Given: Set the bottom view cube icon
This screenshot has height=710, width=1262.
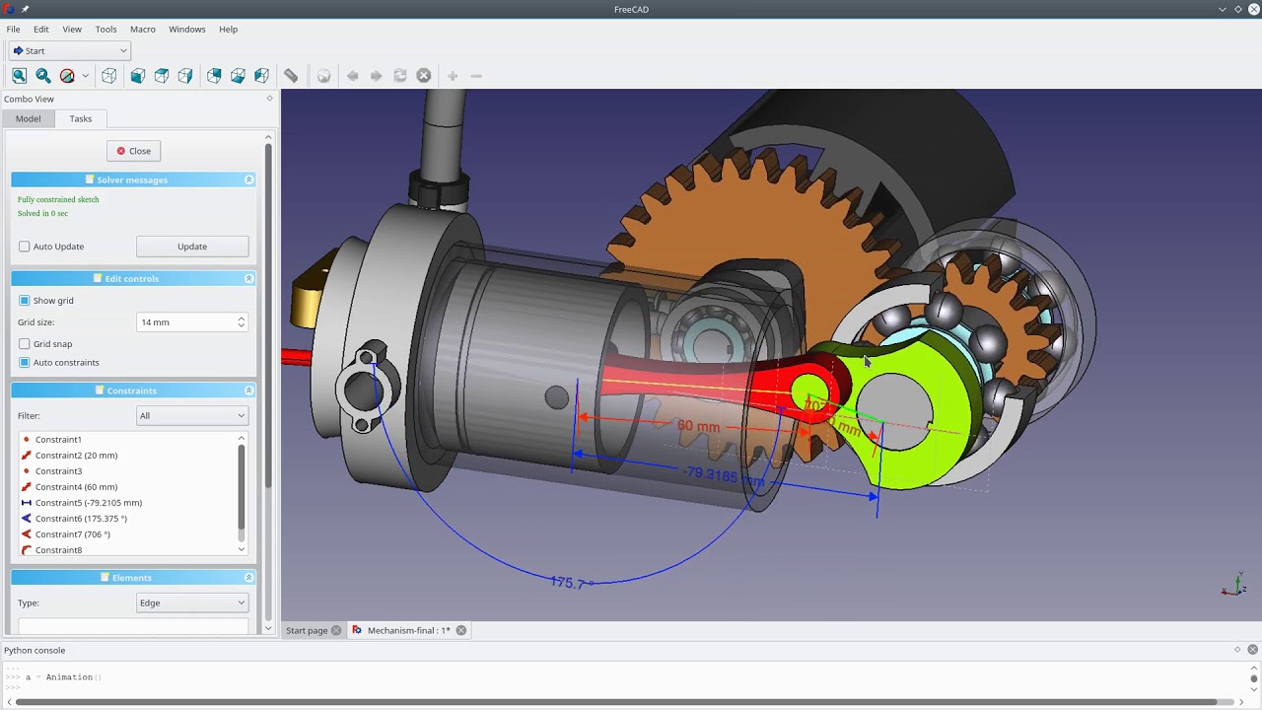Looking at the screenshot, I should pos(238,76).
